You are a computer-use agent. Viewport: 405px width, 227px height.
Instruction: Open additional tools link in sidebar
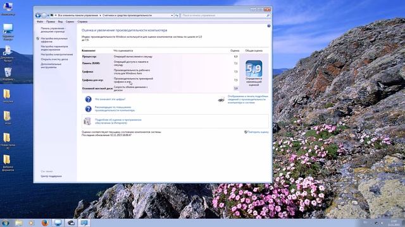pos(51,66)
